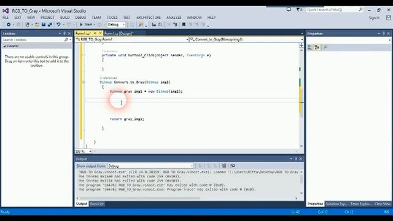Toggle a bookmark with the bookmark icon
The image size is (393, 221).
click(184, 25)
